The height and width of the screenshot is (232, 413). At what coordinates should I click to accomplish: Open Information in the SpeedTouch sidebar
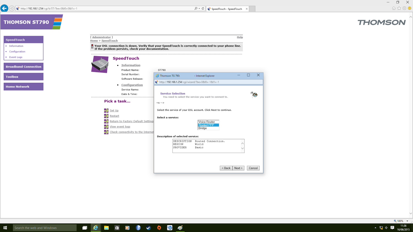coord(16,46)
